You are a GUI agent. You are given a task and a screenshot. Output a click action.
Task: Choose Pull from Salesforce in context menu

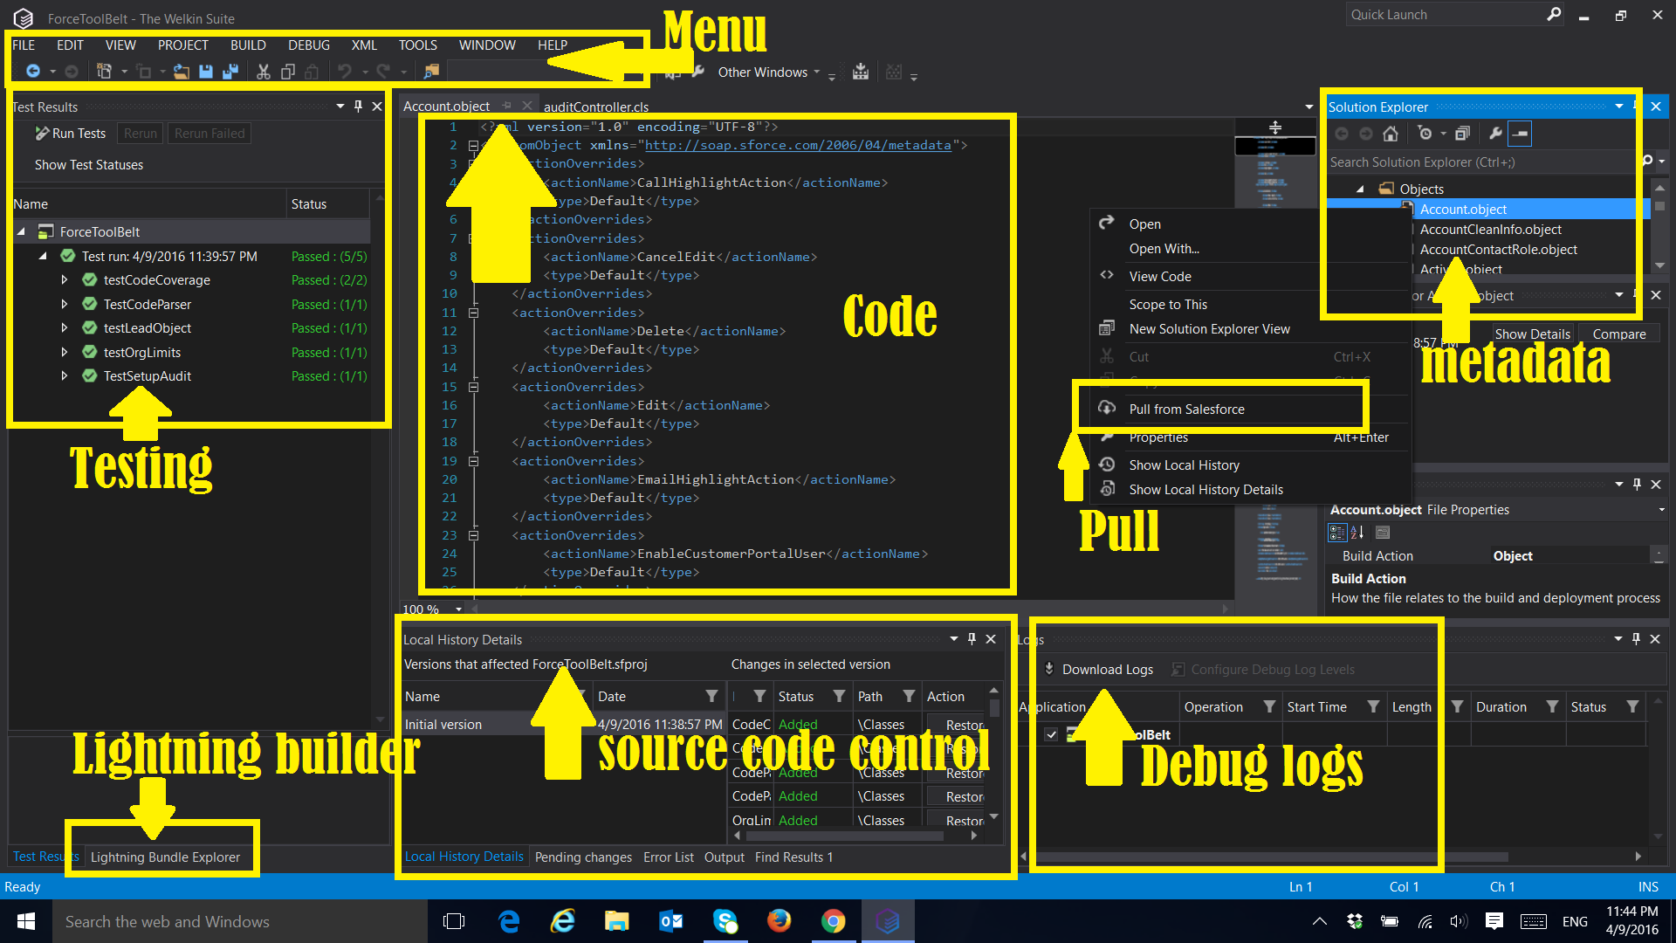pyautogui.click(x=1186, y=410)
